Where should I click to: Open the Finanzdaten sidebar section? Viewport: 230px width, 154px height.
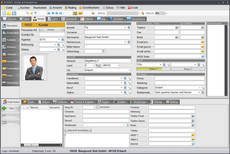coord(10,68)
